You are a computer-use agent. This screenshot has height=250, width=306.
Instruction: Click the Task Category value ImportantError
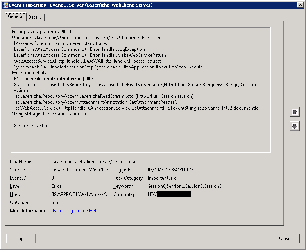click(x=163, y=178)
